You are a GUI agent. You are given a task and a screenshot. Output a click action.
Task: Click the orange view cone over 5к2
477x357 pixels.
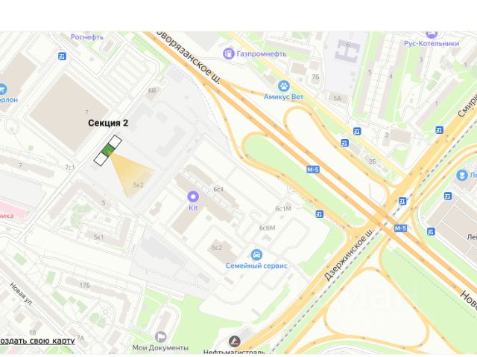[131, 175]
